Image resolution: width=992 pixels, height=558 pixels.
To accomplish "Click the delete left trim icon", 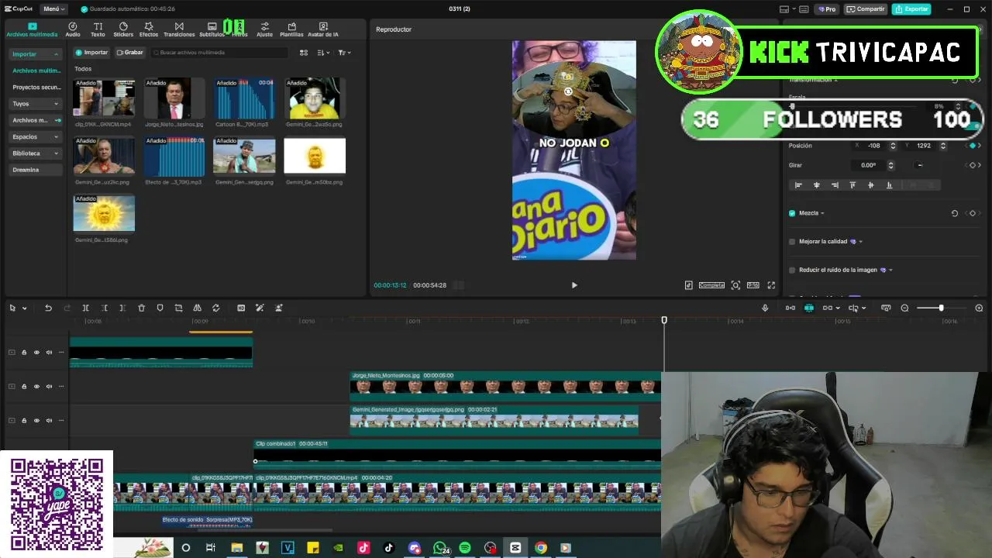I will pos(104,308).
